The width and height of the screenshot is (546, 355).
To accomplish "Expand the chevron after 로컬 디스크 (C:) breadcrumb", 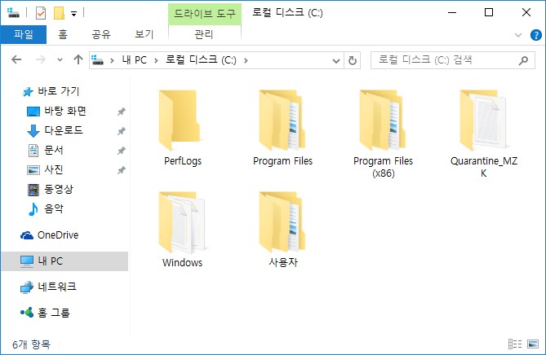I will [x=246, y=61].
